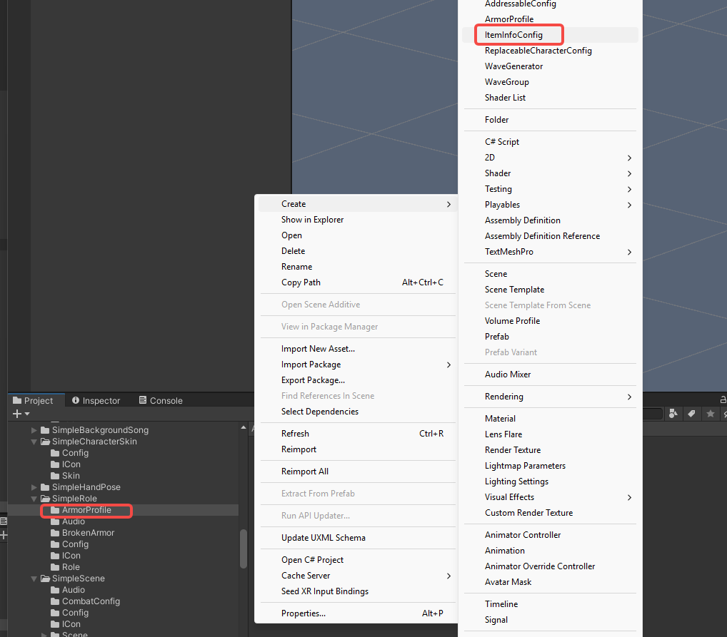Click the Search by Type icon

click(x=673, y=414)
